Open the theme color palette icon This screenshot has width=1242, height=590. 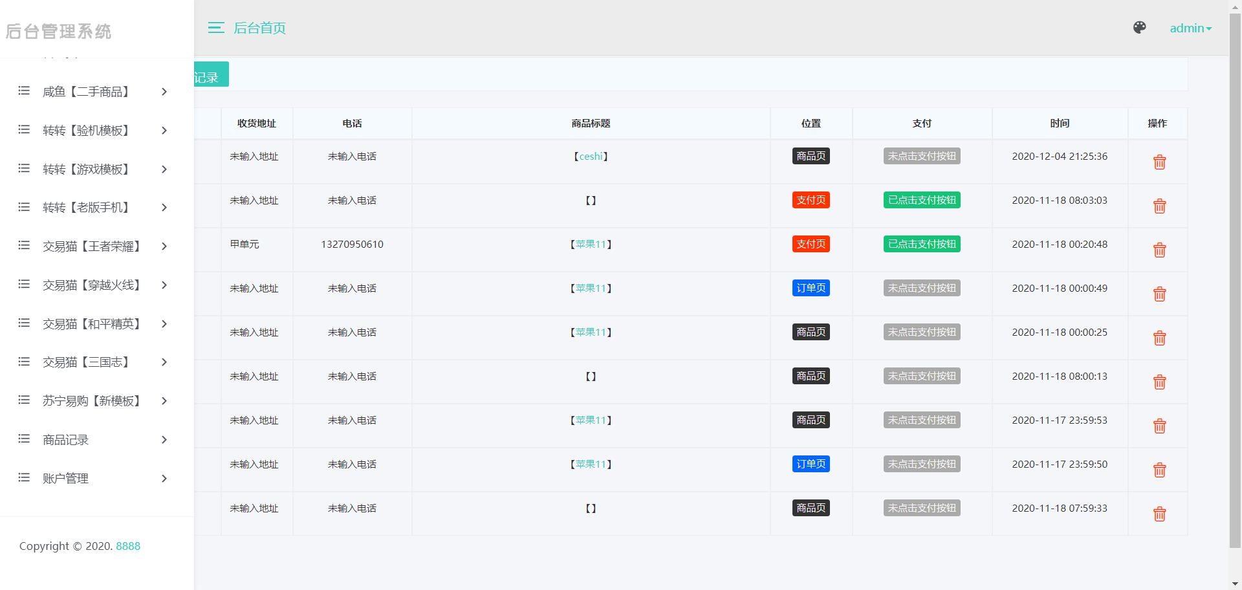[1140, 27]
